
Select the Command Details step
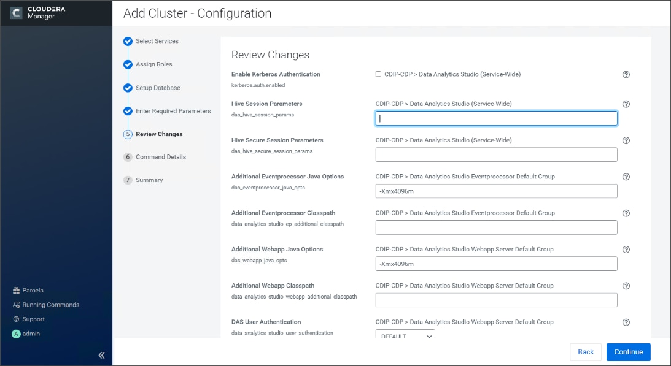pyautogui.click(x=161, y=157)
